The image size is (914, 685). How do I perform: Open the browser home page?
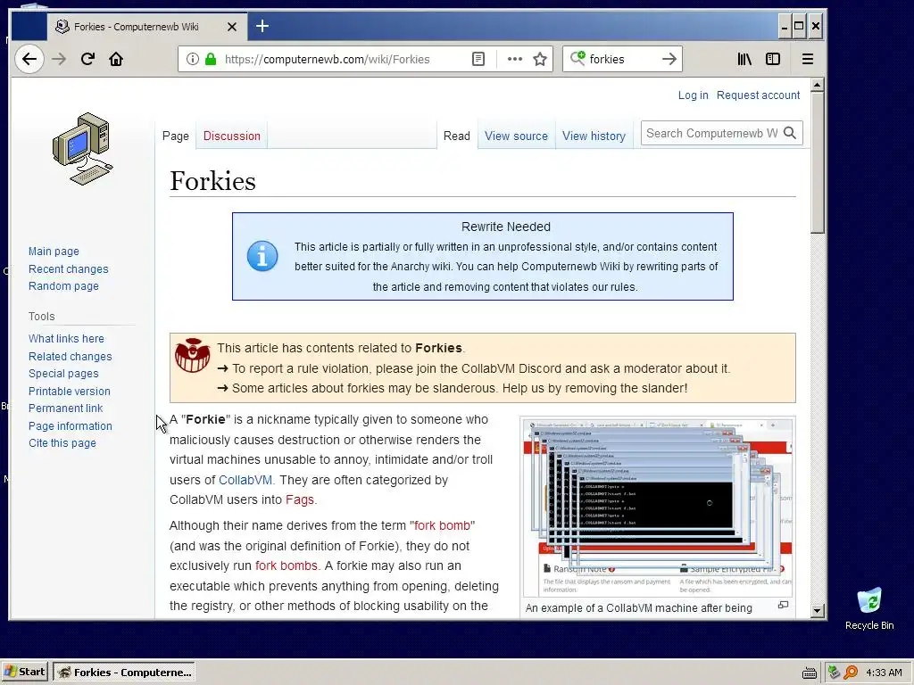[x=116, y=59]
